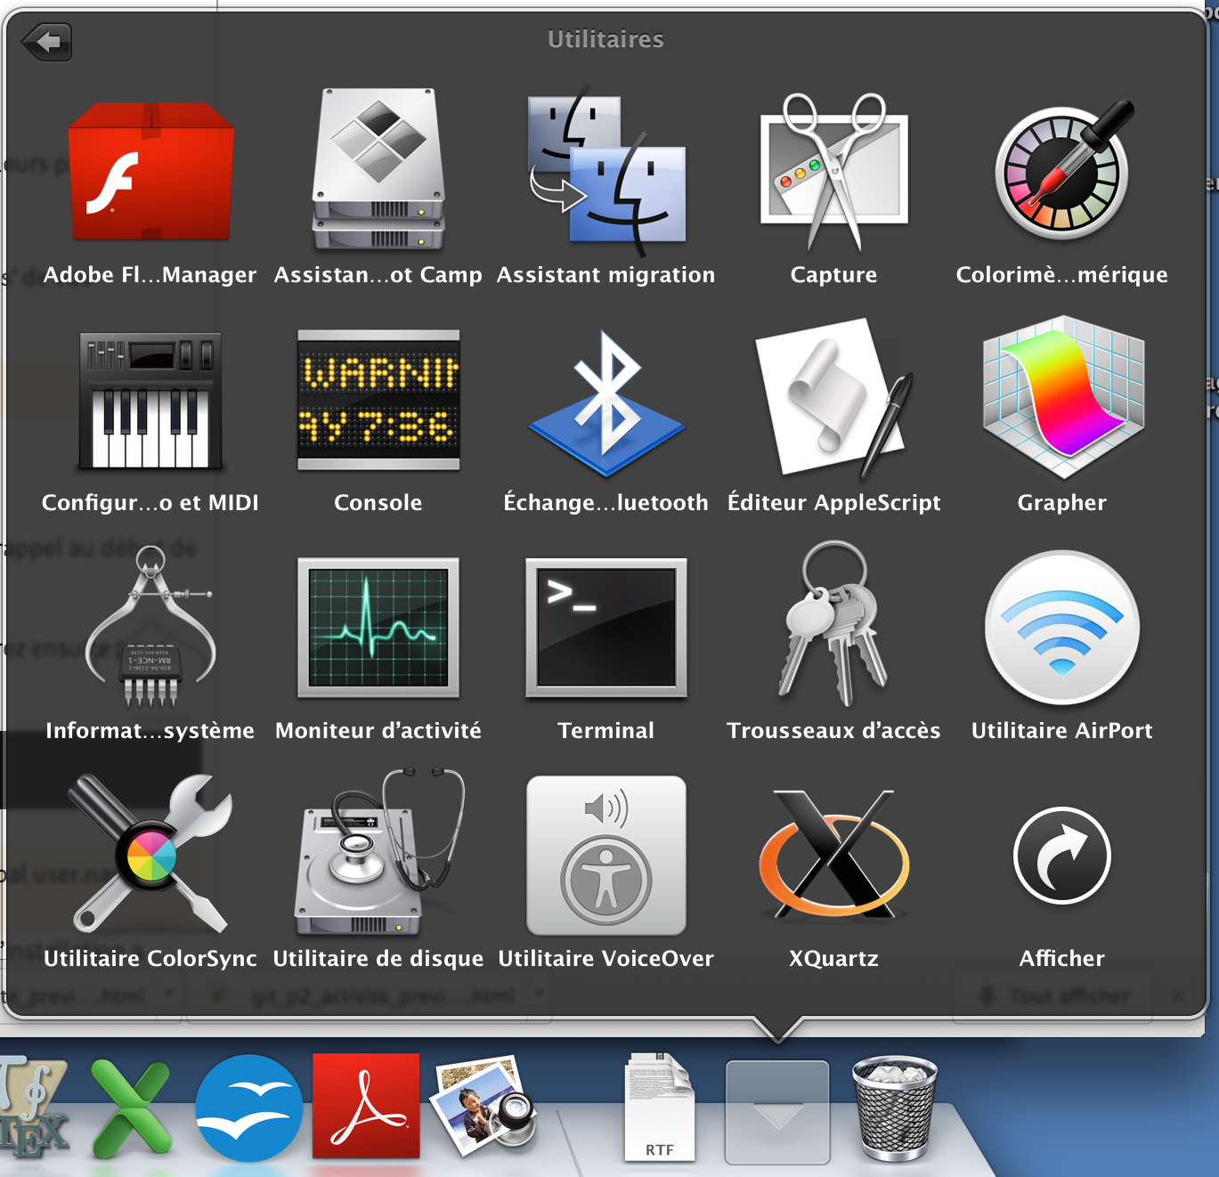
Task: Open the Colorimètre numérique eyedropper icon
Action: coord(1062,169)
